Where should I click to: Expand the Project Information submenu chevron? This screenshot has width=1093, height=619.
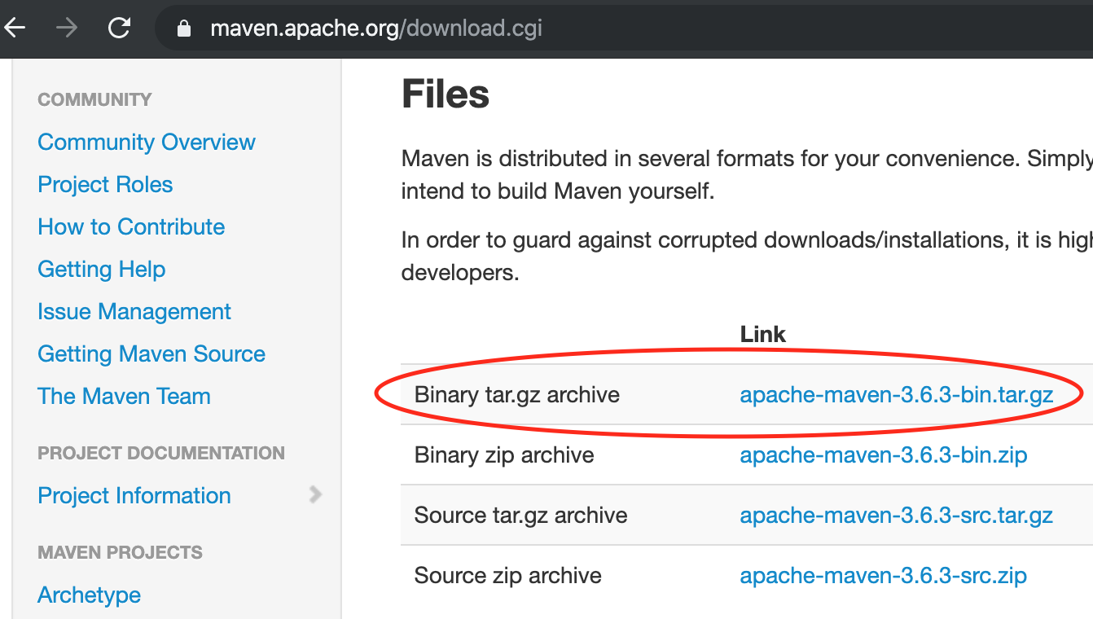[316, 494]
